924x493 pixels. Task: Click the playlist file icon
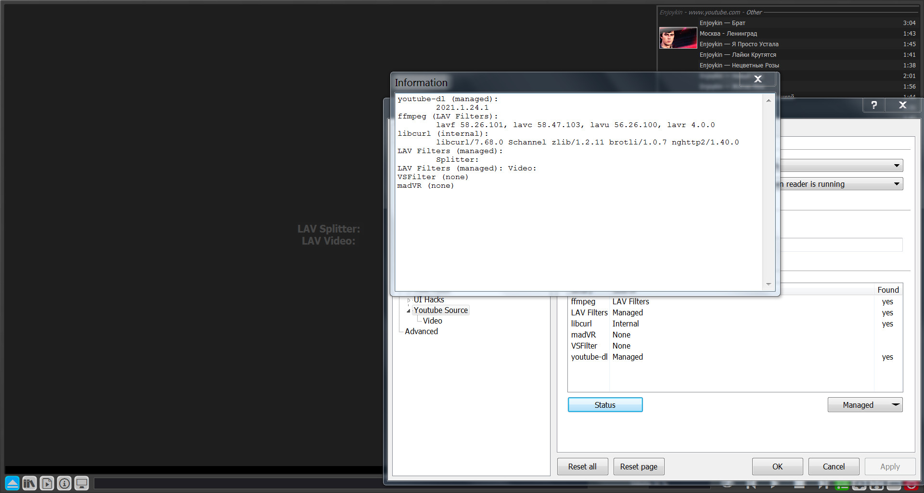click(47, 483)
